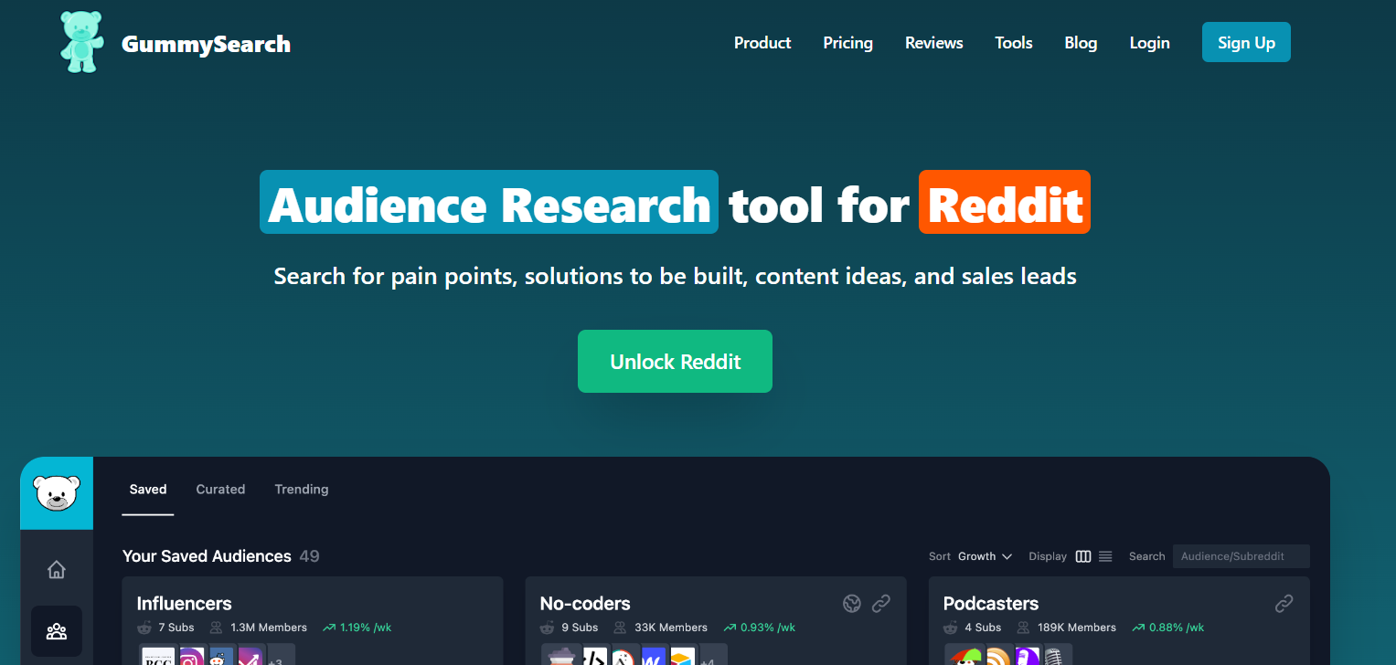Click members icon beside 33K Members
This screenshot has width=1396, height=665.
(620, 628)
